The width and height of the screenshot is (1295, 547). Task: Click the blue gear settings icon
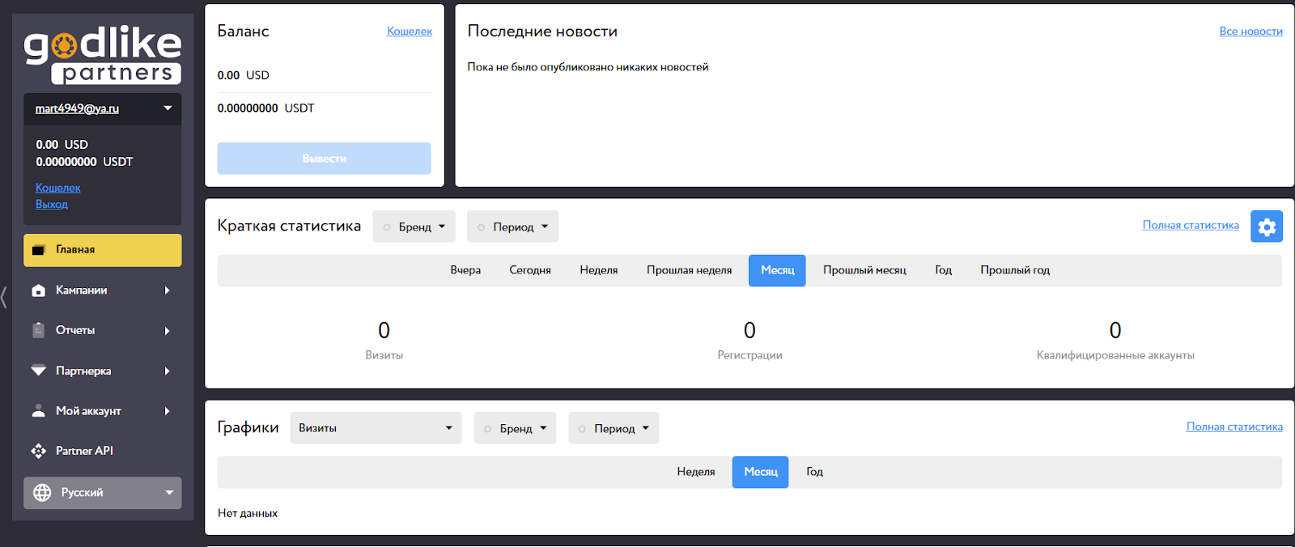[1266, 227]
